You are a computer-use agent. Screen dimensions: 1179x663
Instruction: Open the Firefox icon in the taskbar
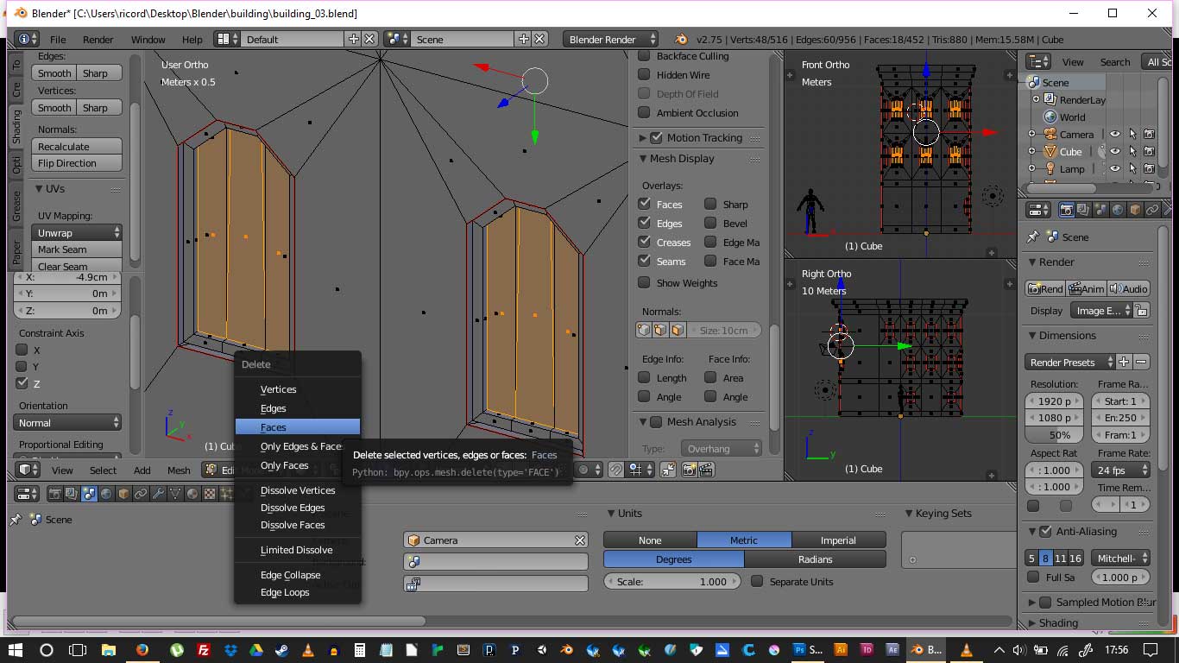(142, 650)
